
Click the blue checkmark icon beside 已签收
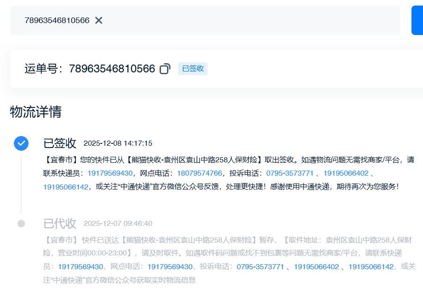pos(21,143)
